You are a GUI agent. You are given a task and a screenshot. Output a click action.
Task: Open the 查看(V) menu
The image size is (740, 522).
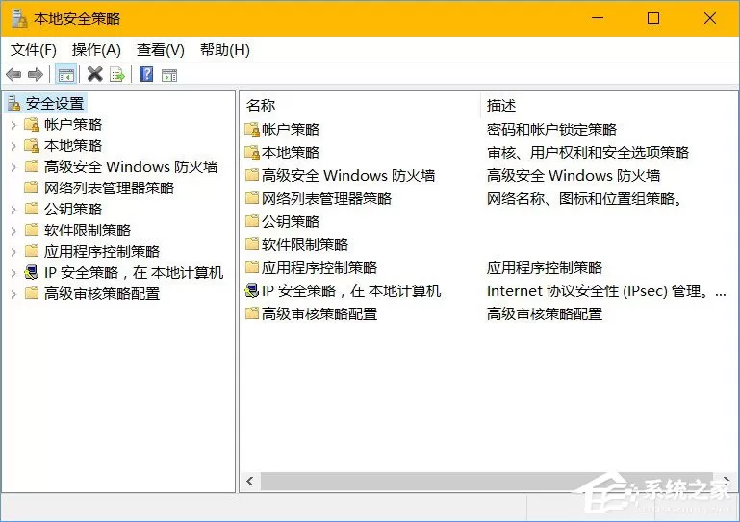point(161,50)
